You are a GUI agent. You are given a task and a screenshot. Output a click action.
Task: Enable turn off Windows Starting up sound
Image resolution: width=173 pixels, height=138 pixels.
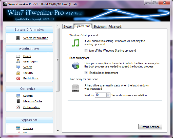86,51
